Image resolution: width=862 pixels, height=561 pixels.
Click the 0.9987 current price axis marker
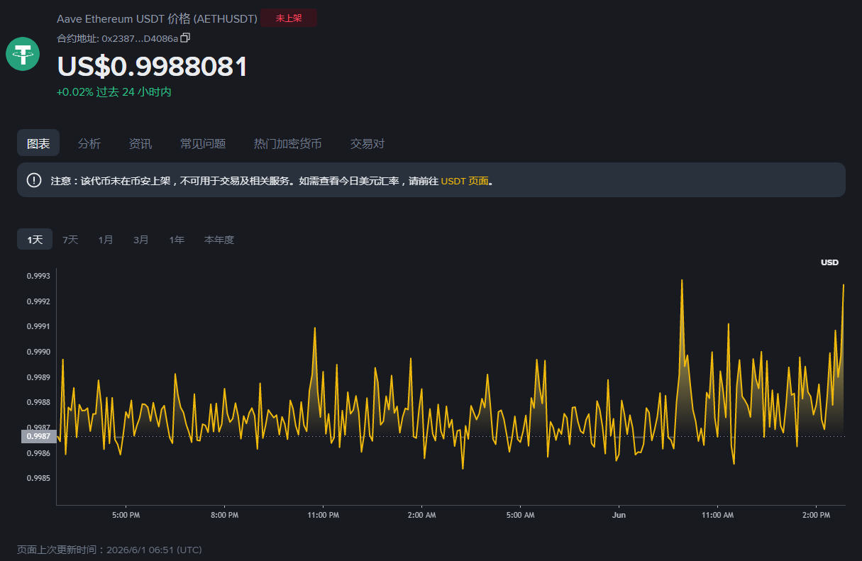(x=38, y=436)
